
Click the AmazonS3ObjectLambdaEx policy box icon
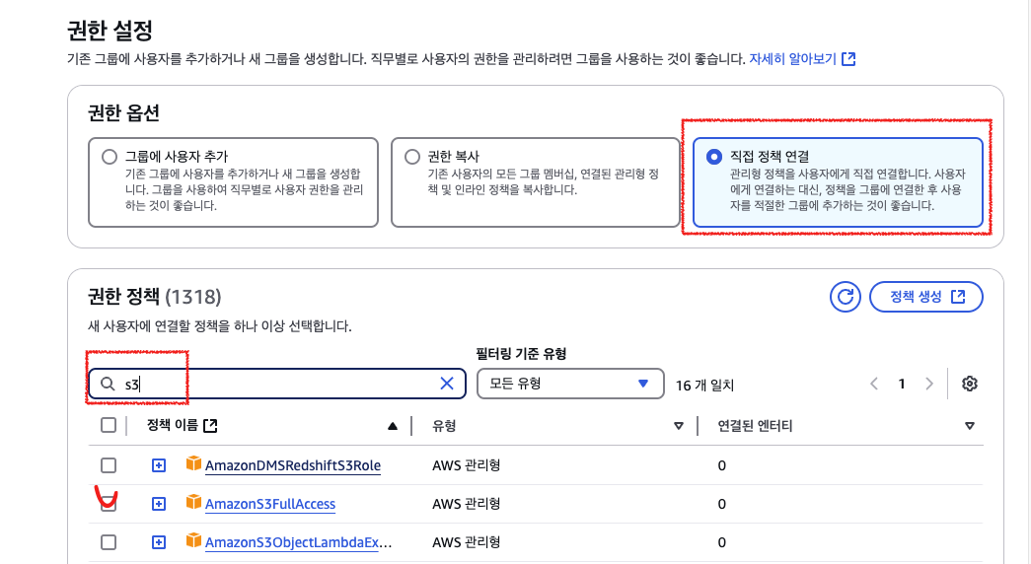(193, 541)
